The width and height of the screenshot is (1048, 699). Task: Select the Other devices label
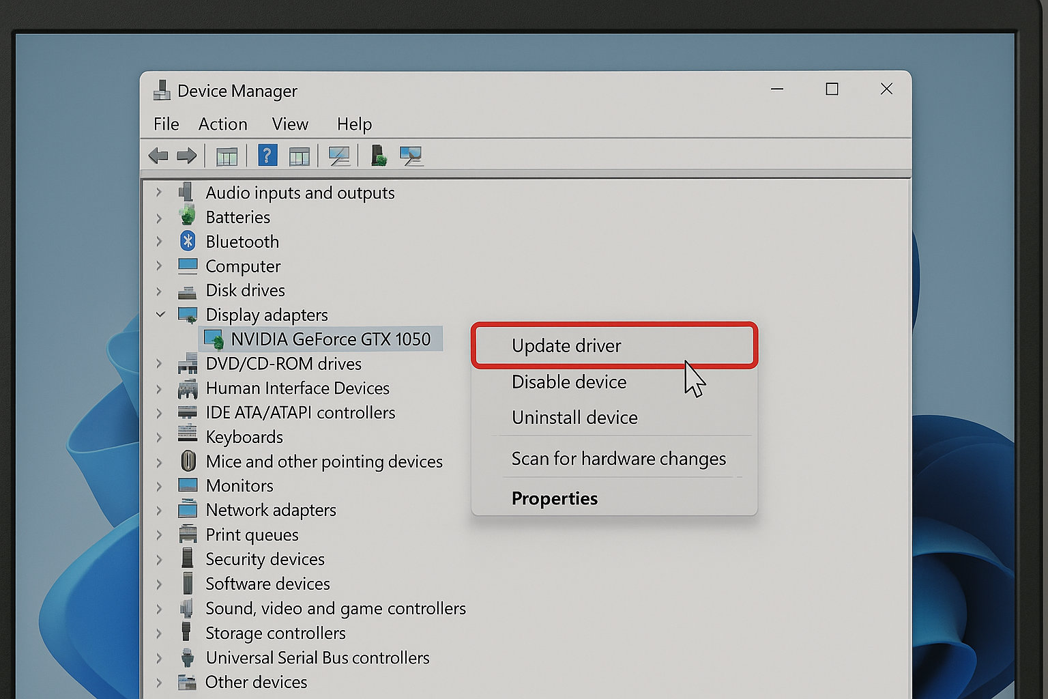(x=257, y=682)
